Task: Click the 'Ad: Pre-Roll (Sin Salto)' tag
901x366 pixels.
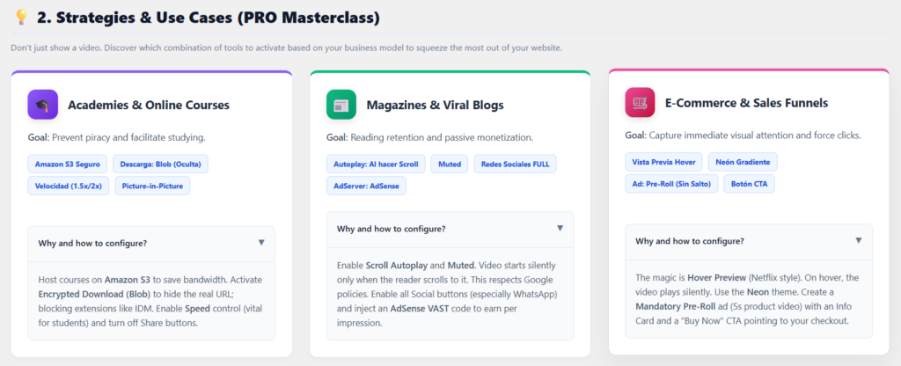Action: [672, 184]
